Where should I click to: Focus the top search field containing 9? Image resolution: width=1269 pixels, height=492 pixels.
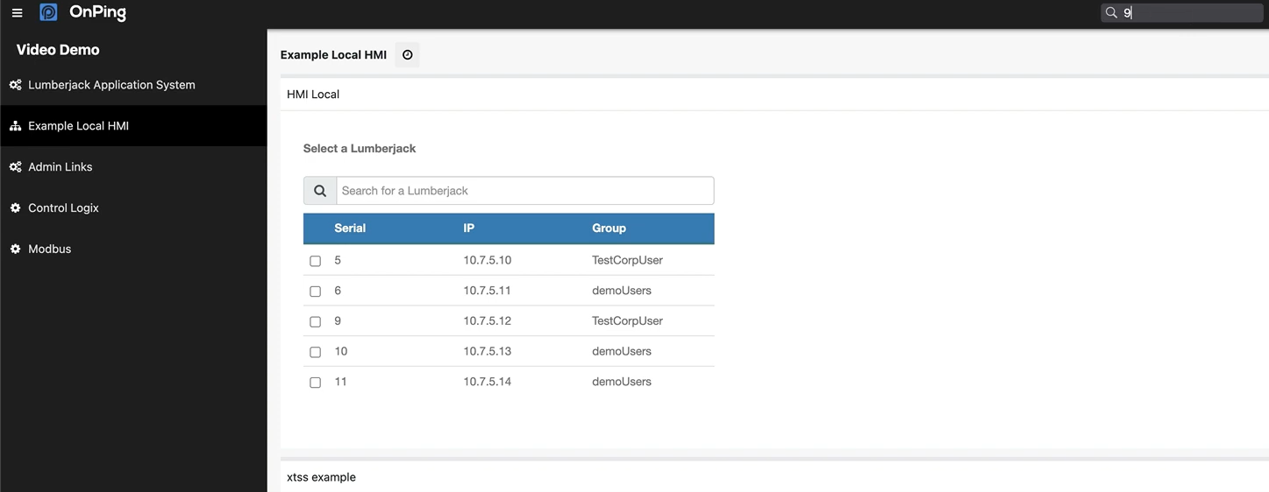click(1181, 12)
